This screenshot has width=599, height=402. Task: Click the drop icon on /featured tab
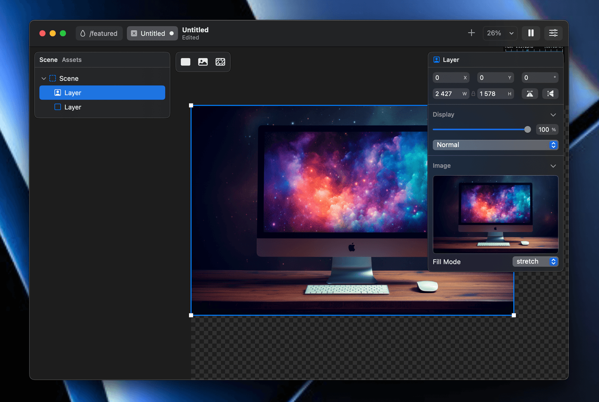tap(83, 33)
